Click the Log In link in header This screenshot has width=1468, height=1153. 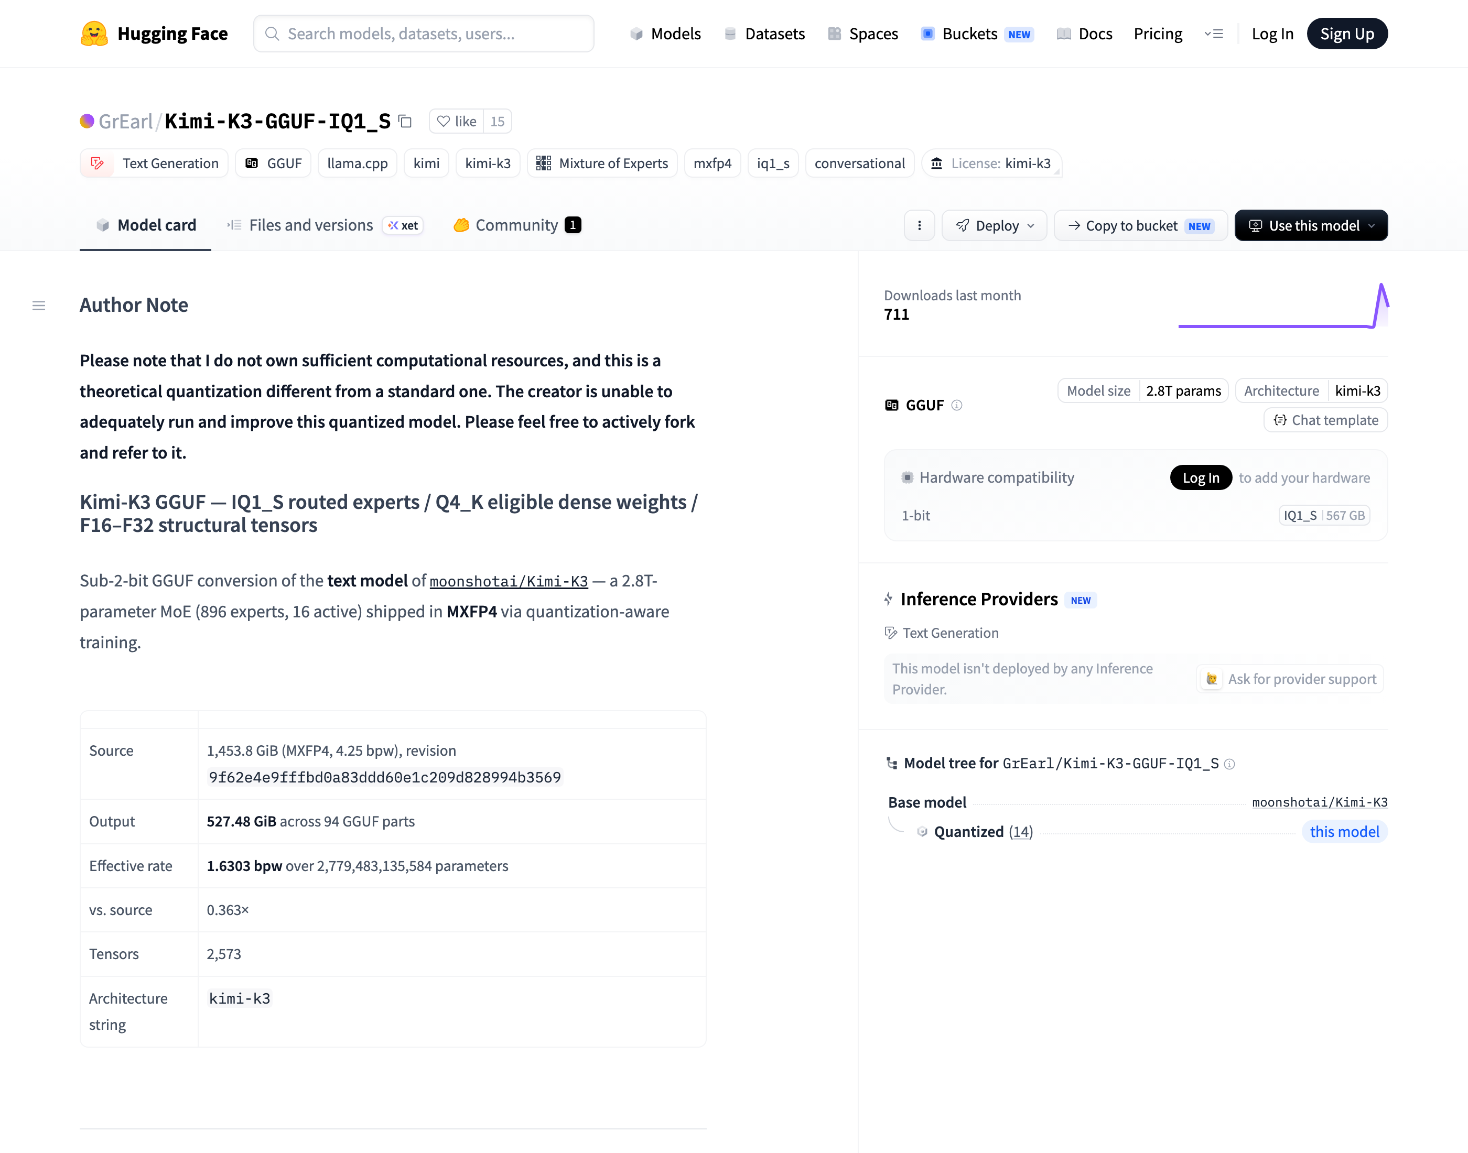pyautogui.click(x=1272, y=34)
